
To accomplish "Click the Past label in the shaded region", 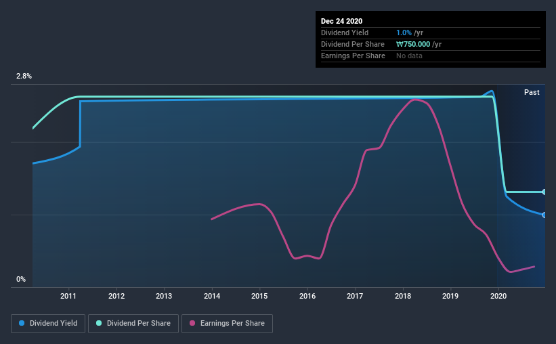I will tap(532, 92).
